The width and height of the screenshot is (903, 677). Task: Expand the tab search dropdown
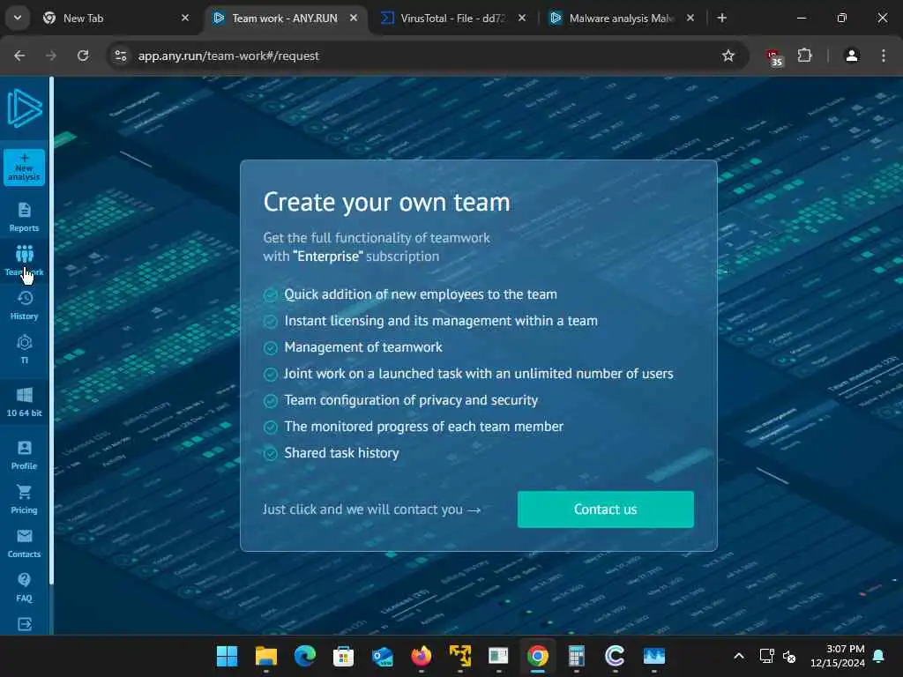[x=18, y=19]
